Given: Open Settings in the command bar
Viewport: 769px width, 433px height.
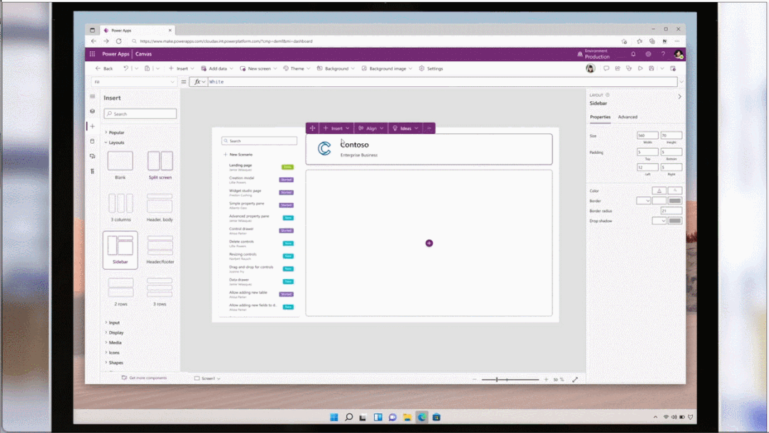Looking at the screenshot, I should point(430,68).
